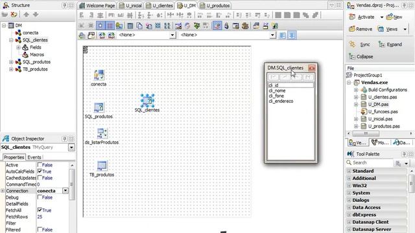This screenshot has height=233, width=415.
Task: Click the last-record button in fields editor
Action: pyautogui.click(x=308, y=77)
